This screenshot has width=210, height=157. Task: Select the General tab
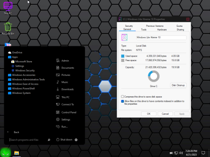[x=127, y=29]
